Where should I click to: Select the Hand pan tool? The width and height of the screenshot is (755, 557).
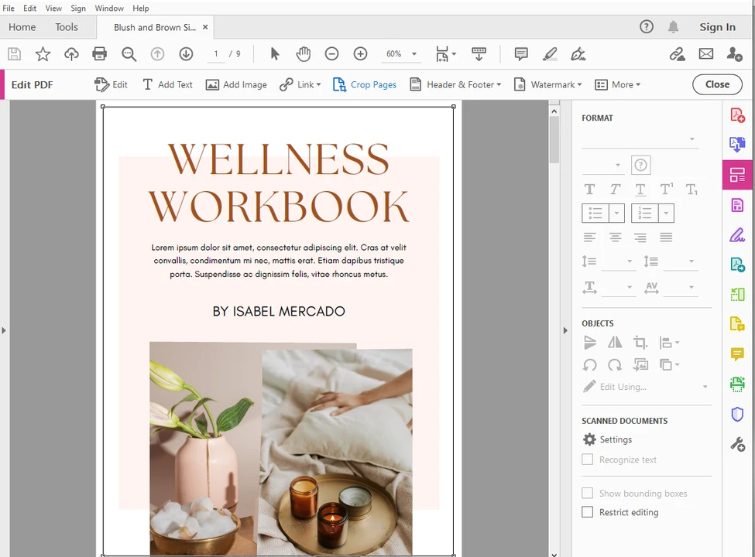click(x=303, y=54)
